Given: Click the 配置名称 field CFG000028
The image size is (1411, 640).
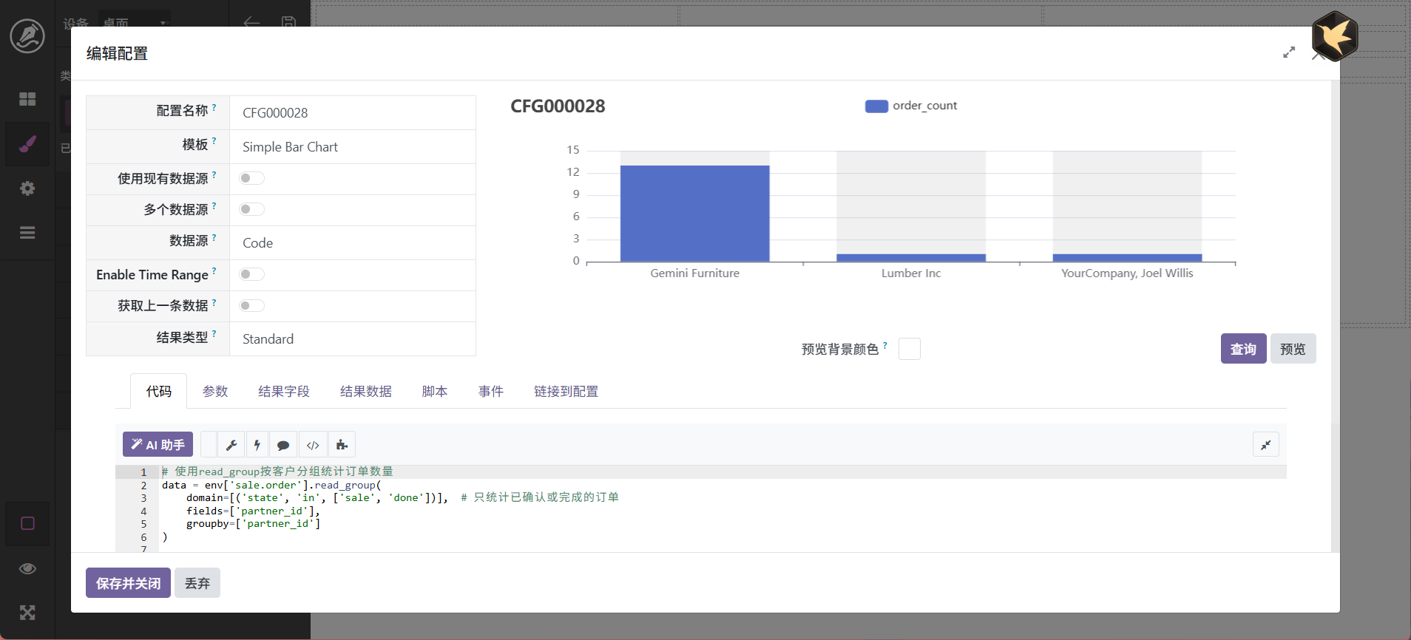Looking at the screenshot, I should [x=352, y=113].
